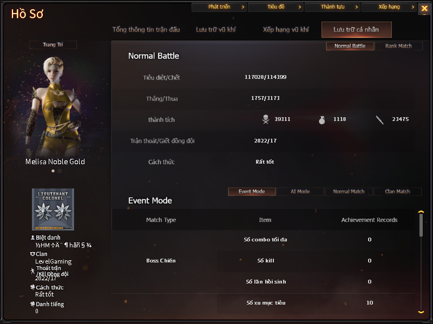433x324 pixels.
Task: Switch to Tổng thông tin trận đấu tab
Action: tap(146, 30)
